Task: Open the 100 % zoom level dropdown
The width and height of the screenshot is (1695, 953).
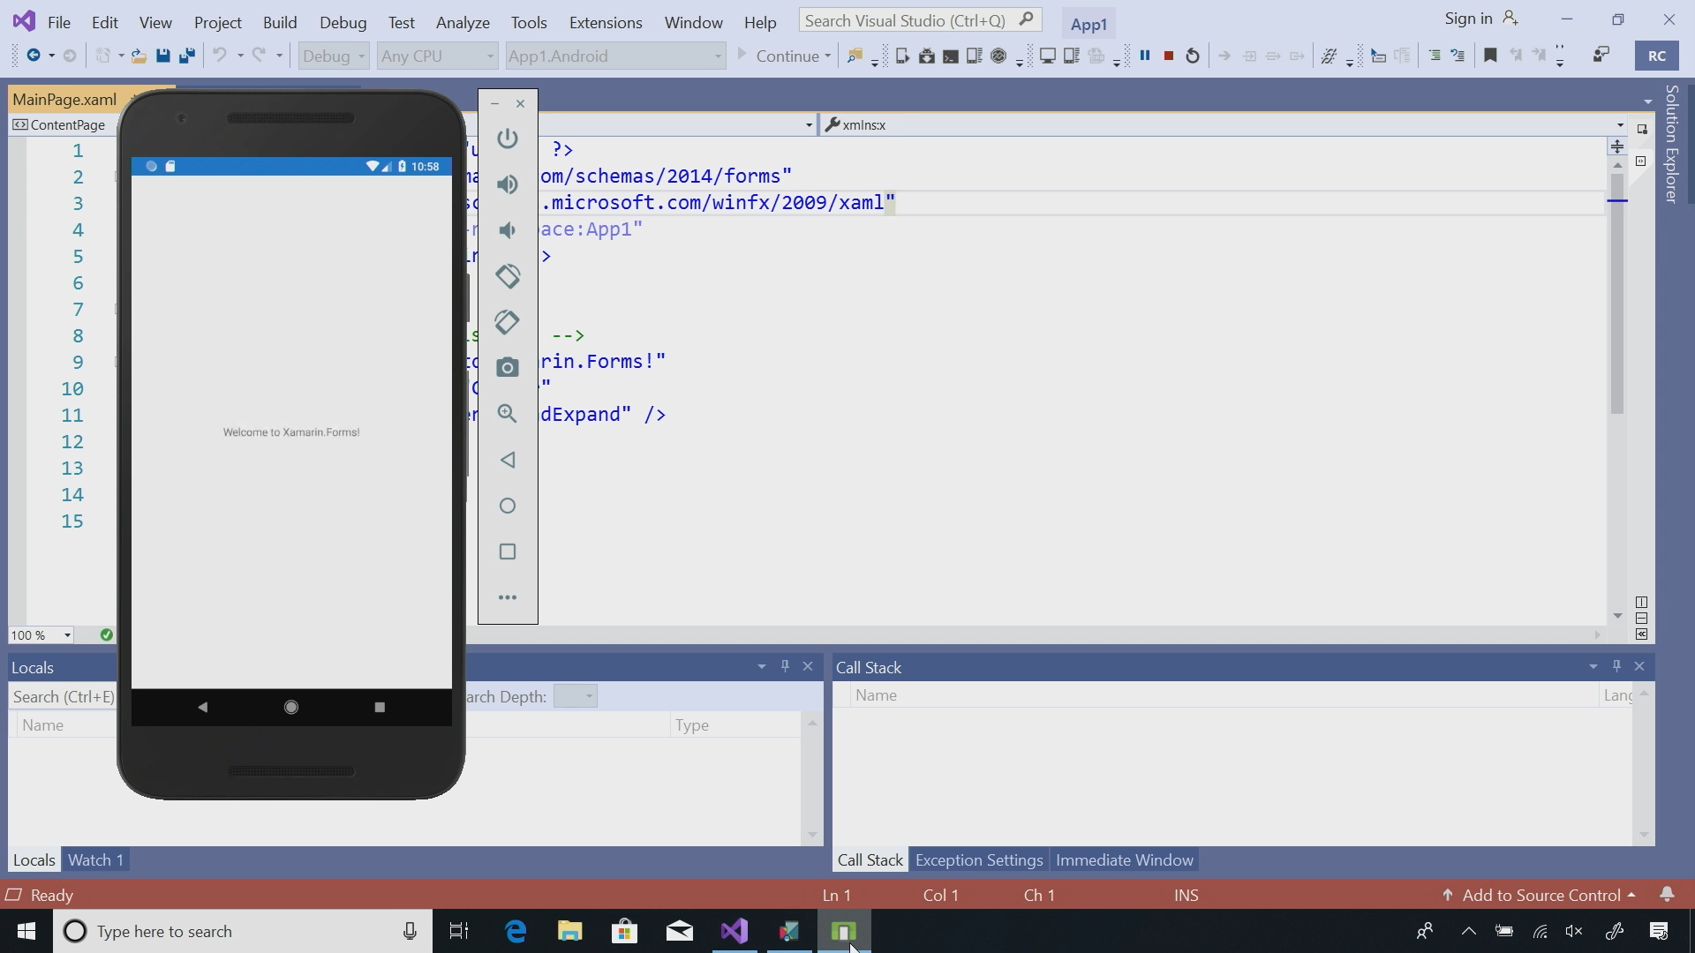Action: 66,635
